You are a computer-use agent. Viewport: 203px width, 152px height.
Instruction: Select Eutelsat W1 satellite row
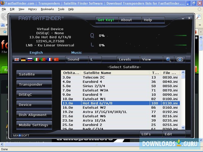click(120, 99)
